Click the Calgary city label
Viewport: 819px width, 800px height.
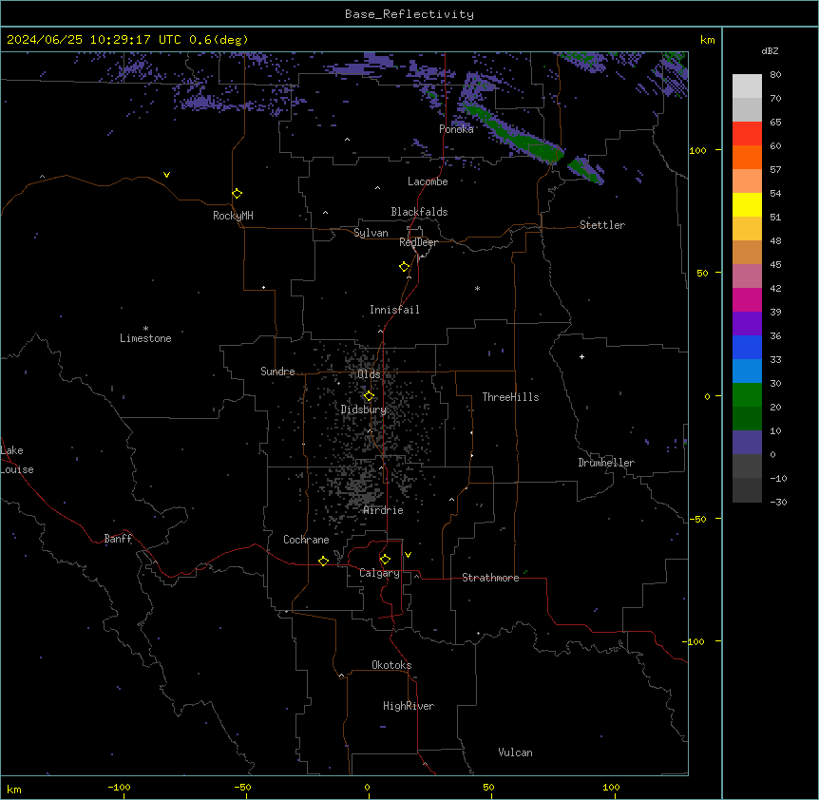(x=379, y=573)
